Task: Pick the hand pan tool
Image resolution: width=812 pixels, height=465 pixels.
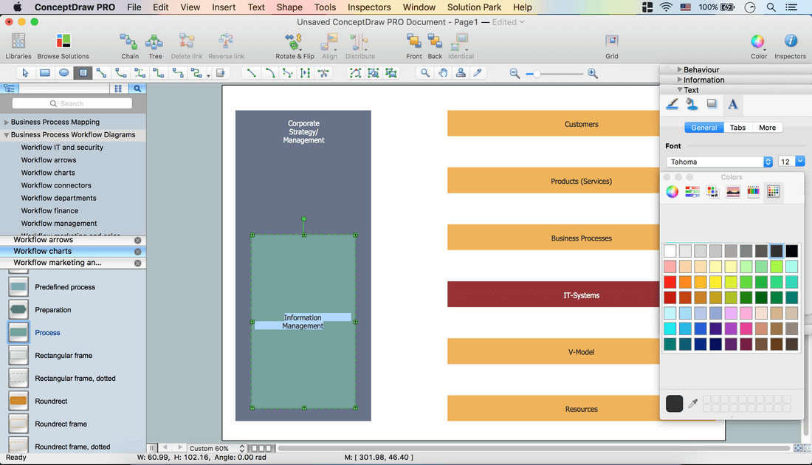Action: tap(443, 73)
